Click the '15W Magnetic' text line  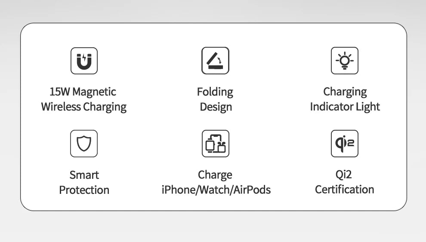pyautogui.click(x=83, y=92)
